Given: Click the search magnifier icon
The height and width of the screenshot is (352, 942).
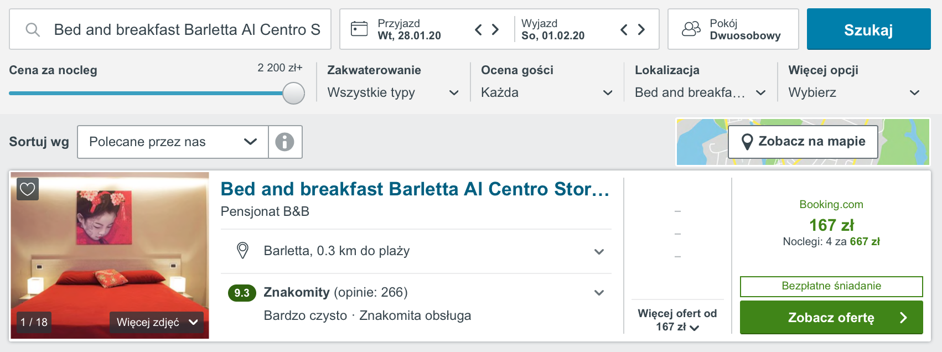Looking at the screenshot, I should coord(33,29).
